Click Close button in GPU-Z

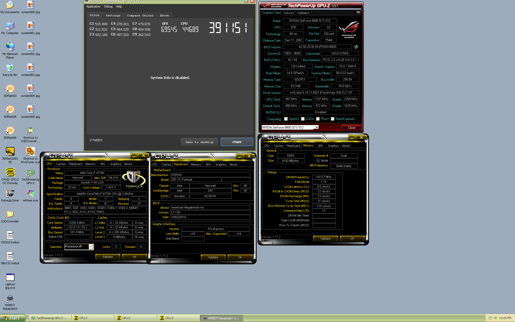pos(351,127)
